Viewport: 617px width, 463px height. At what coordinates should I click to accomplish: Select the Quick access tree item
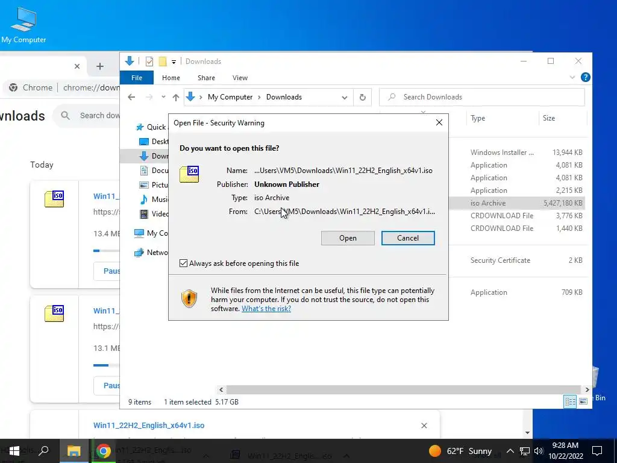151,127
